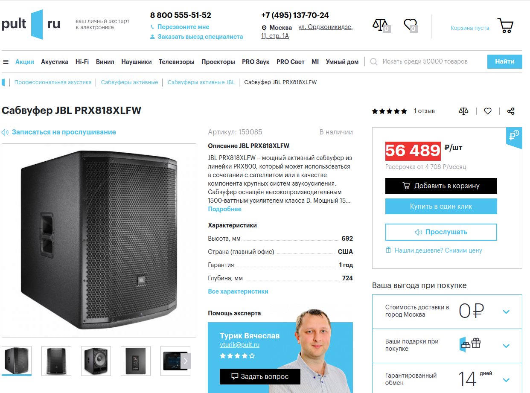The height and width of the screenshot is (393, 530).
Task: Click the Добавить в корзину button
Action: click(441, 186)
